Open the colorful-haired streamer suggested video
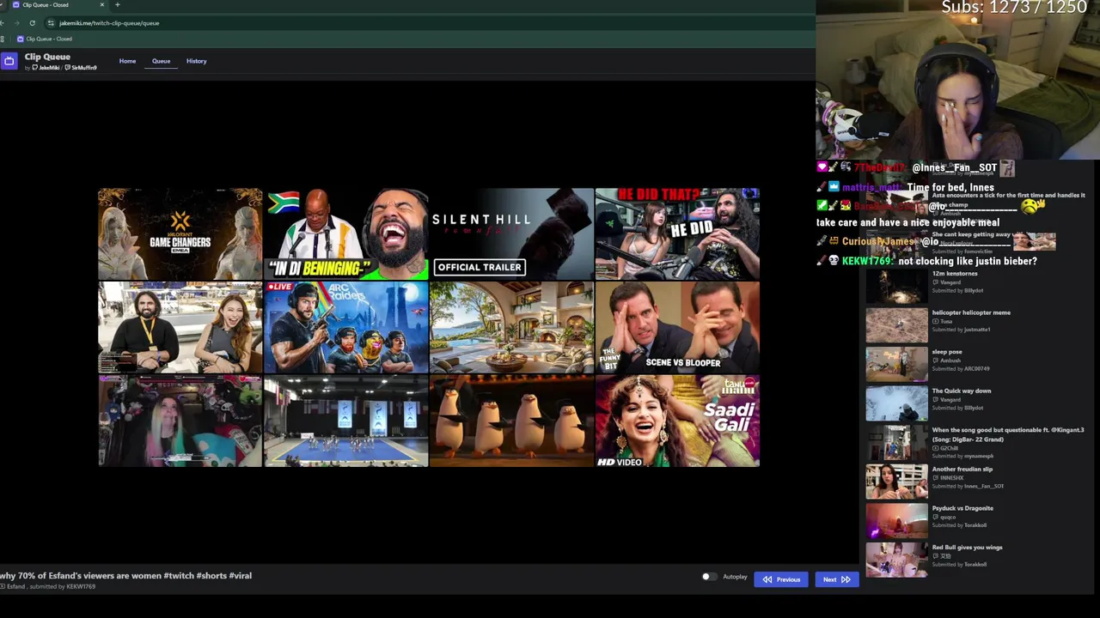 180,421
